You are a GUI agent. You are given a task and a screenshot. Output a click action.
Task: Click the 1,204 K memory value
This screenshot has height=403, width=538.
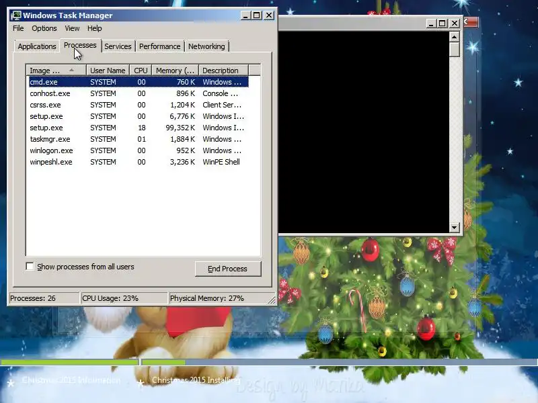(x=182, y=105)
